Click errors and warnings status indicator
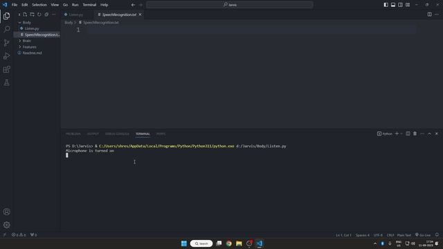This screenshot has width=443, height=249. point(19,235)
